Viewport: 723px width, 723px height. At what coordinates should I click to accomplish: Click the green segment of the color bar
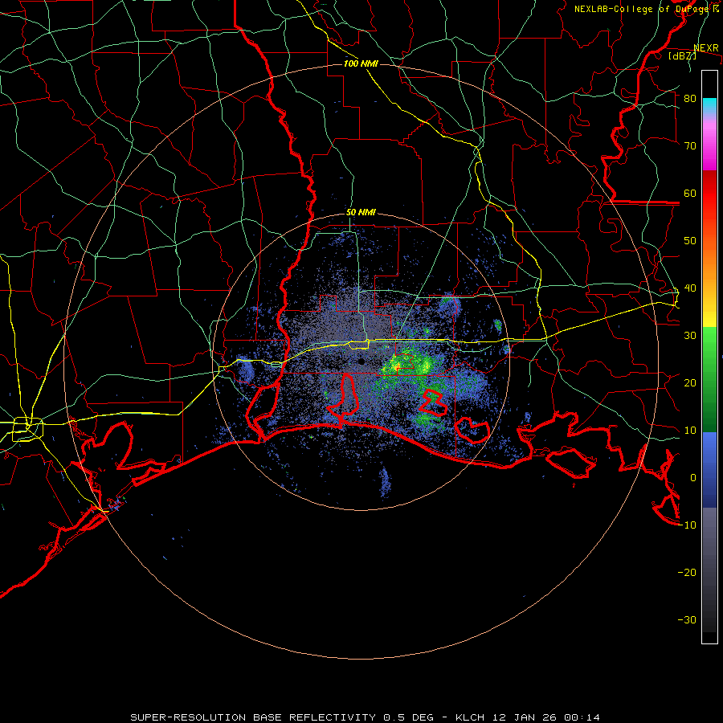[709, 379]
